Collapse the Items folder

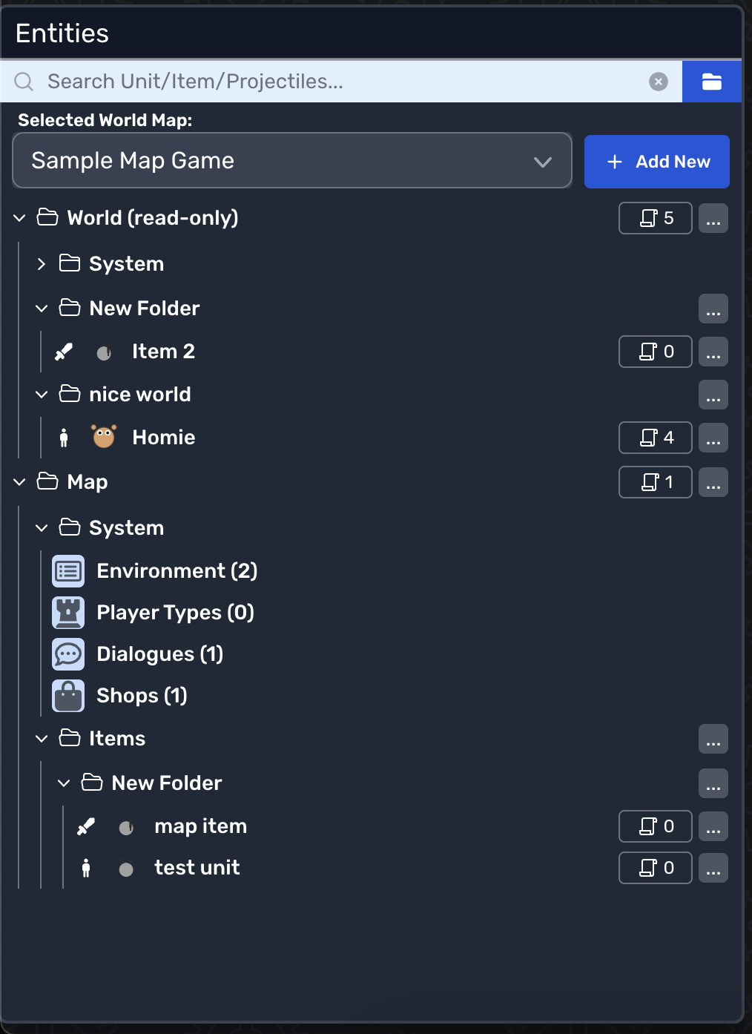(42, 739)
